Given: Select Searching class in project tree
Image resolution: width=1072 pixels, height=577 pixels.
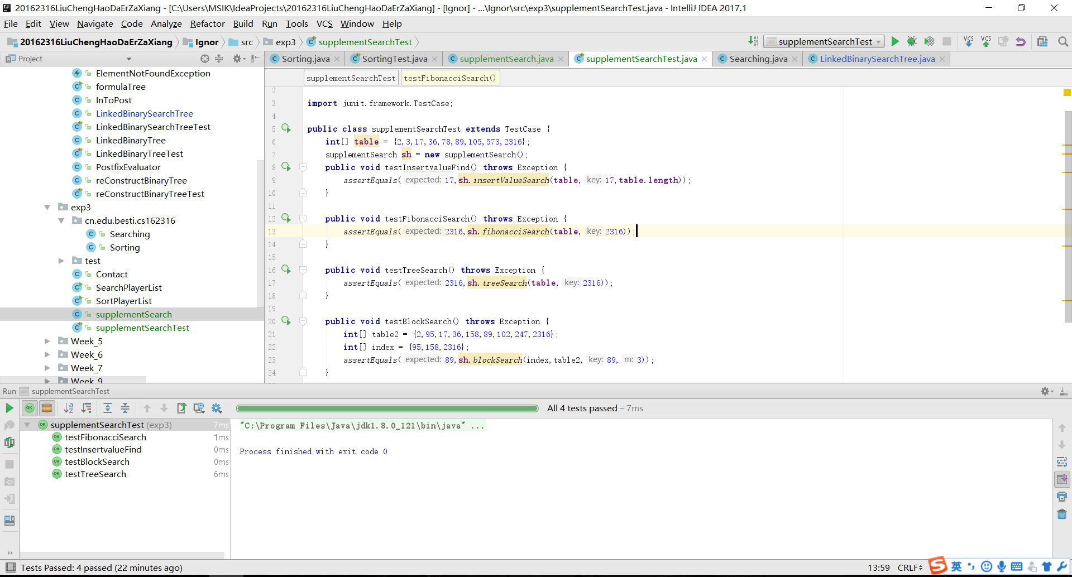Looking at the screenshot, I should point(130,234).
